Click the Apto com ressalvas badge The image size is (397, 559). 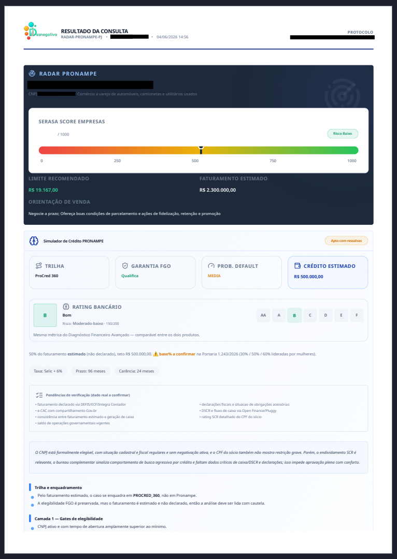pyautogui.click(x=346, y=240)
